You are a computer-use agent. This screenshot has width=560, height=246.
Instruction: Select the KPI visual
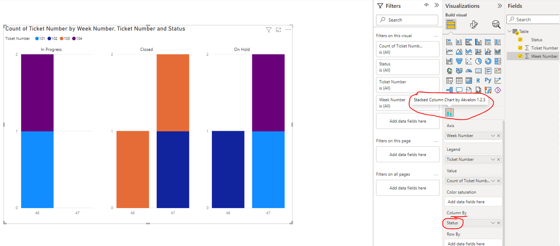498,71
